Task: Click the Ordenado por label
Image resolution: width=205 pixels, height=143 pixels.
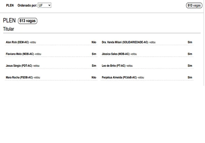Action: [x=27, y=6]
